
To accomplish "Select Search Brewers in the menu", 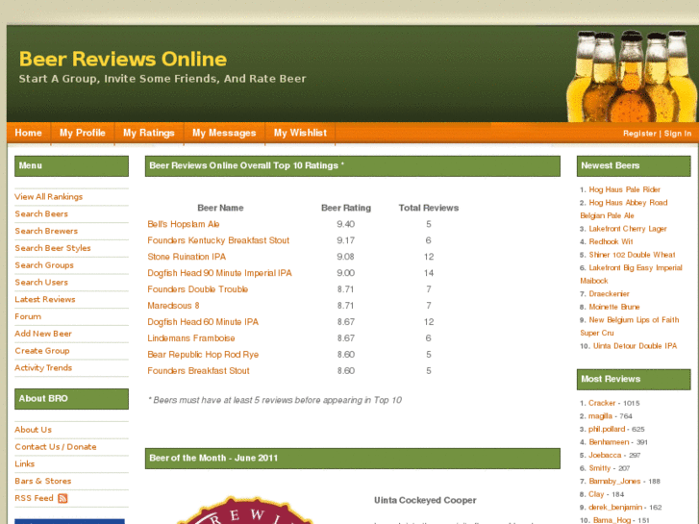I will [x=46, y=231].
